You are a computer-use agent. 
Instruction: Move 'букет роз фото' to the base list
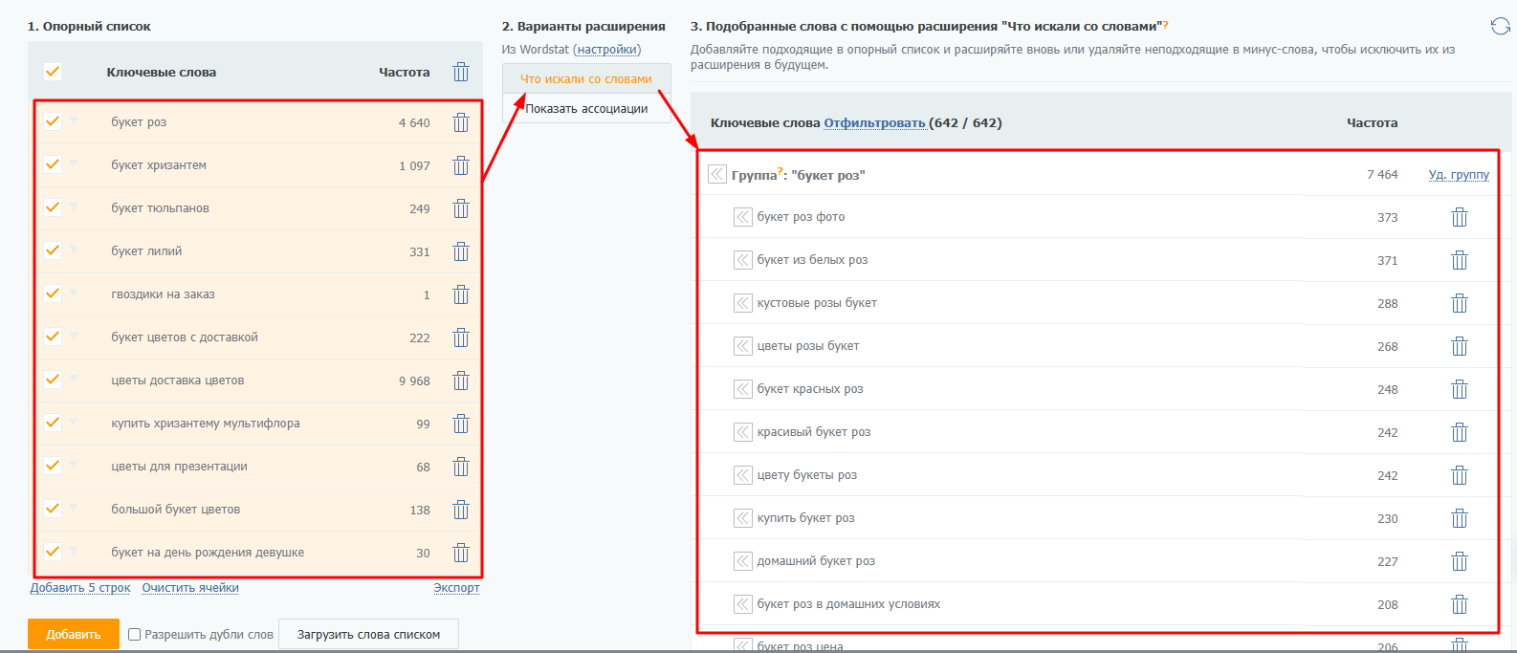743,217
